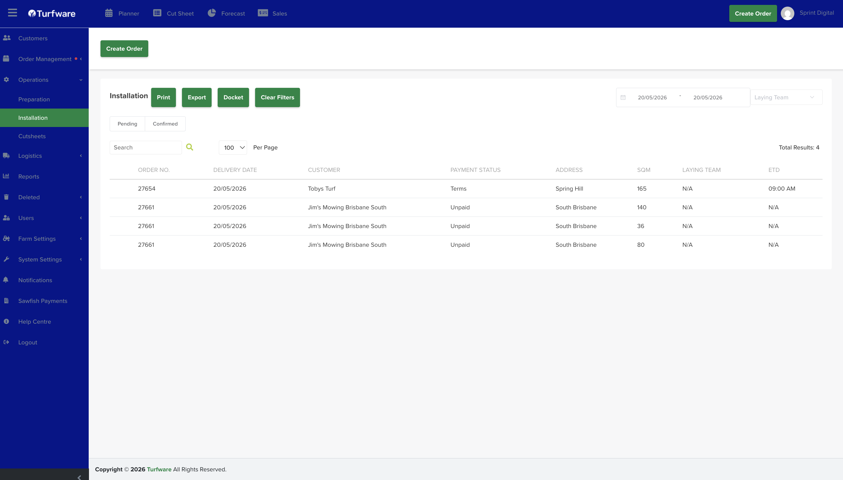Collapse the Operations chevron

tap(81, 80)
